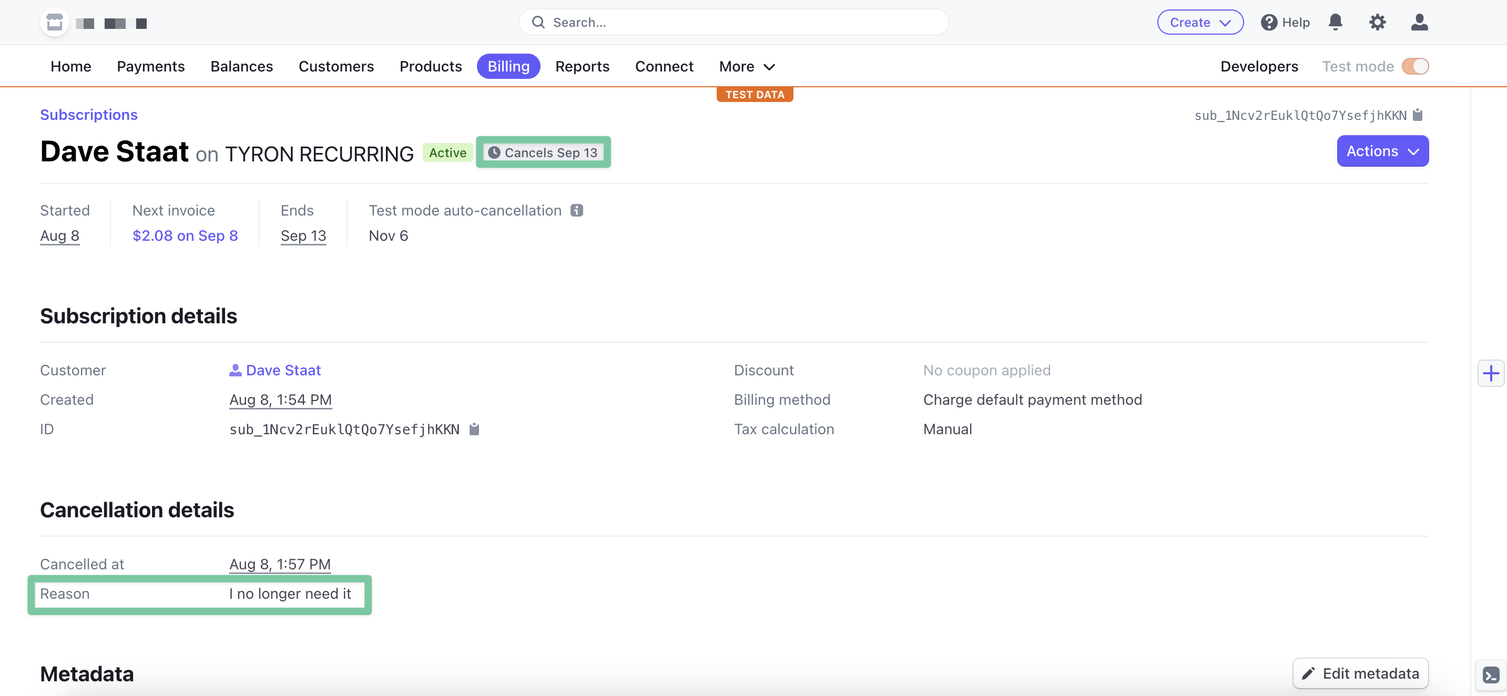Click the Stripe home menu icon

[55, 21]
